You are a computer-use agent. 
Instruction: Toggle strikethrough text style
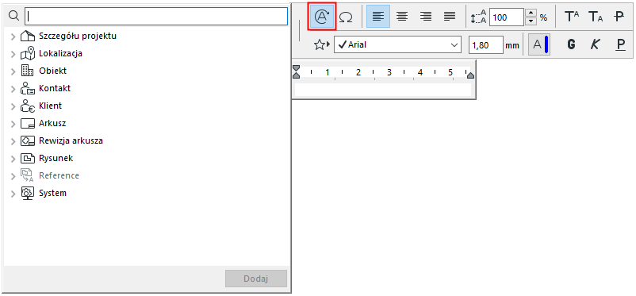click(619, 17)
